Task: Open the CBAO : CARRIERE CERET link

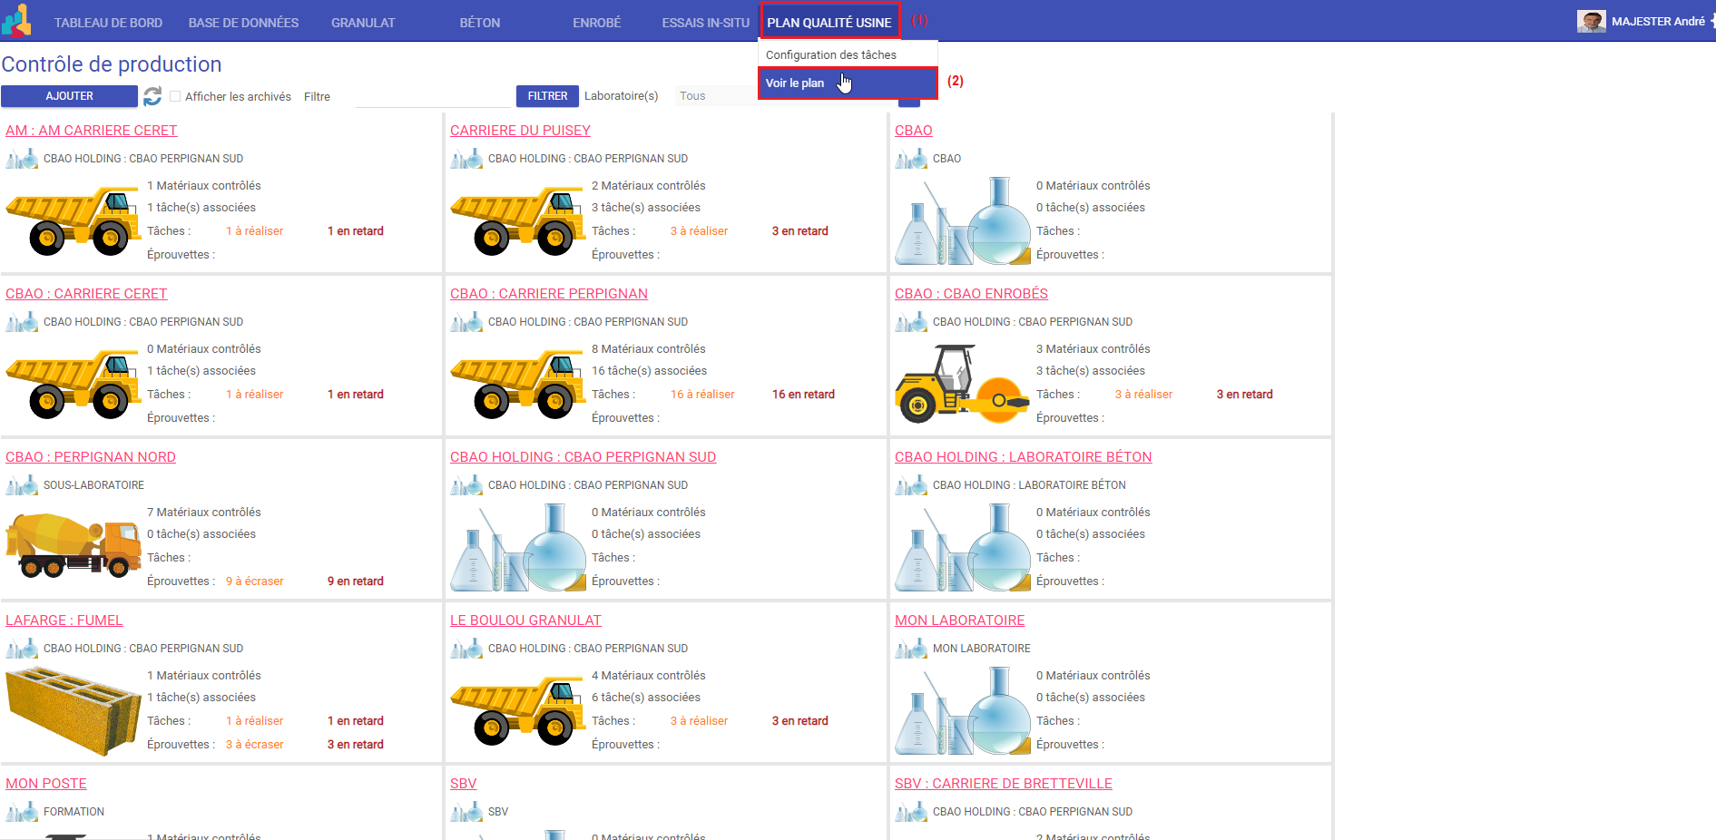Action: 86,294
